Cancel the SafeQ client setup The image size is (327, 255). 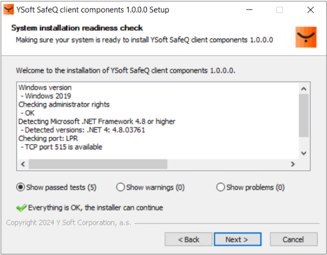(293, 239)
